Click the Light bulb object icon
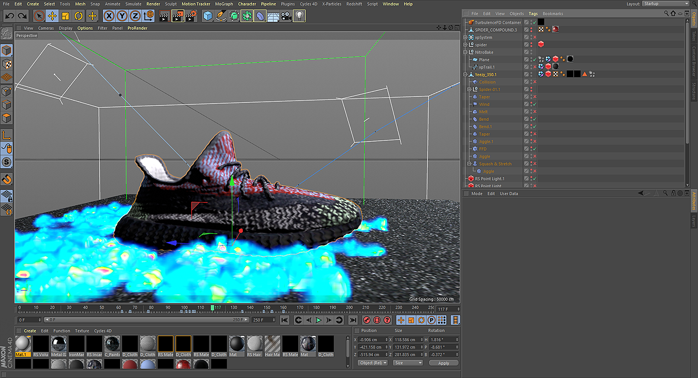 point(299,16)
